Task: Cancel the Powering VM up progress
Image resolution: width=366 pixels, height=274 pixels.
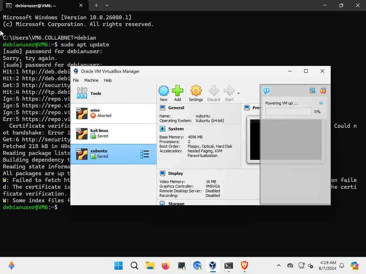Action: pos(321,103)
